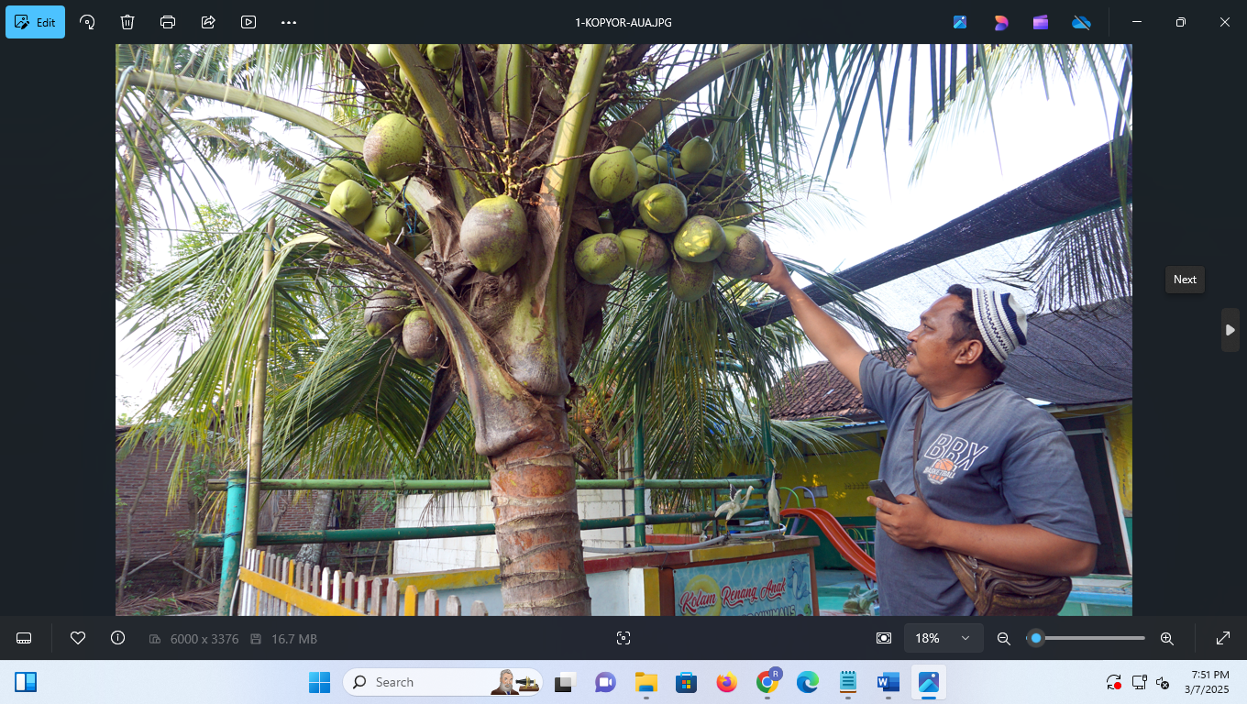
Task: Click on the displayed coconut tree photo
Action: click(x=623, y=330)
